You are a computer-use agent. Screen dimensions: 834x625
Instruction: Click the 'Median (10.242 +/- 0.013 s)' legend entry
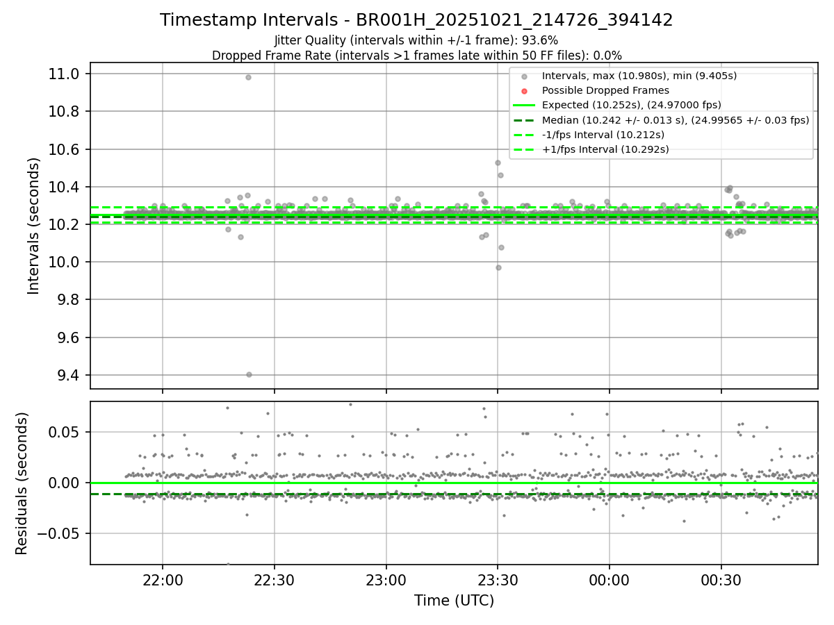coord(676,120)
